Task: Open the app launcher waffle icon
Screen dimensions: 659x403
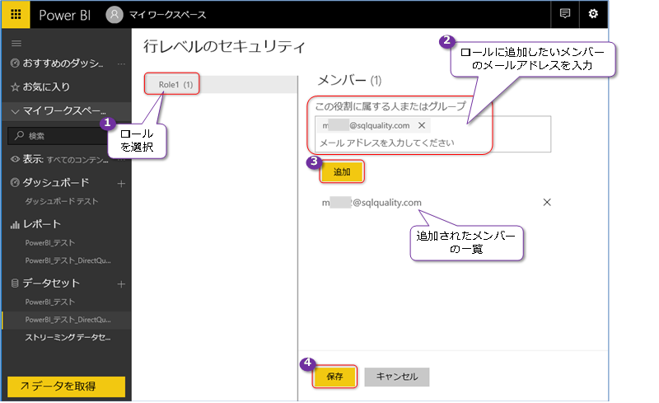Action: 16,15
